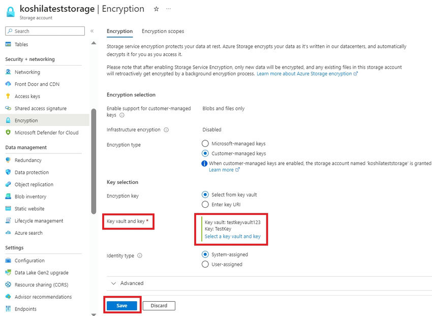This screenshot has width=432, height=316.
Task: Favorite the storage account with the star
Action: (x=156, y=9)
